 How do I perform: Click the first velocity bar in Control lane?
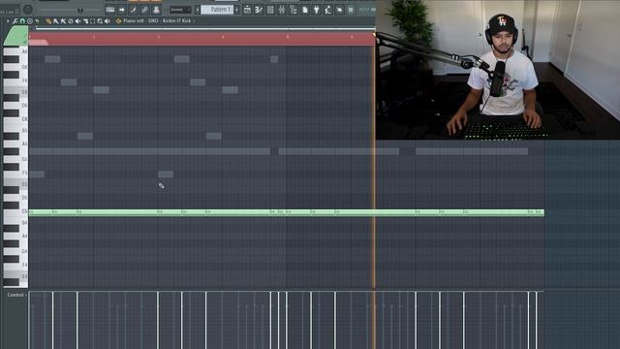pyautogui.click(x=30, y=321)
